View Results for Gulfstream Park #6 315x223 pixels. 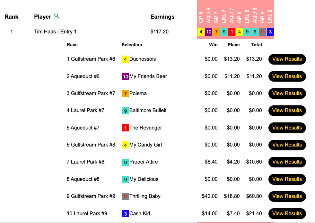coord(287,59)
